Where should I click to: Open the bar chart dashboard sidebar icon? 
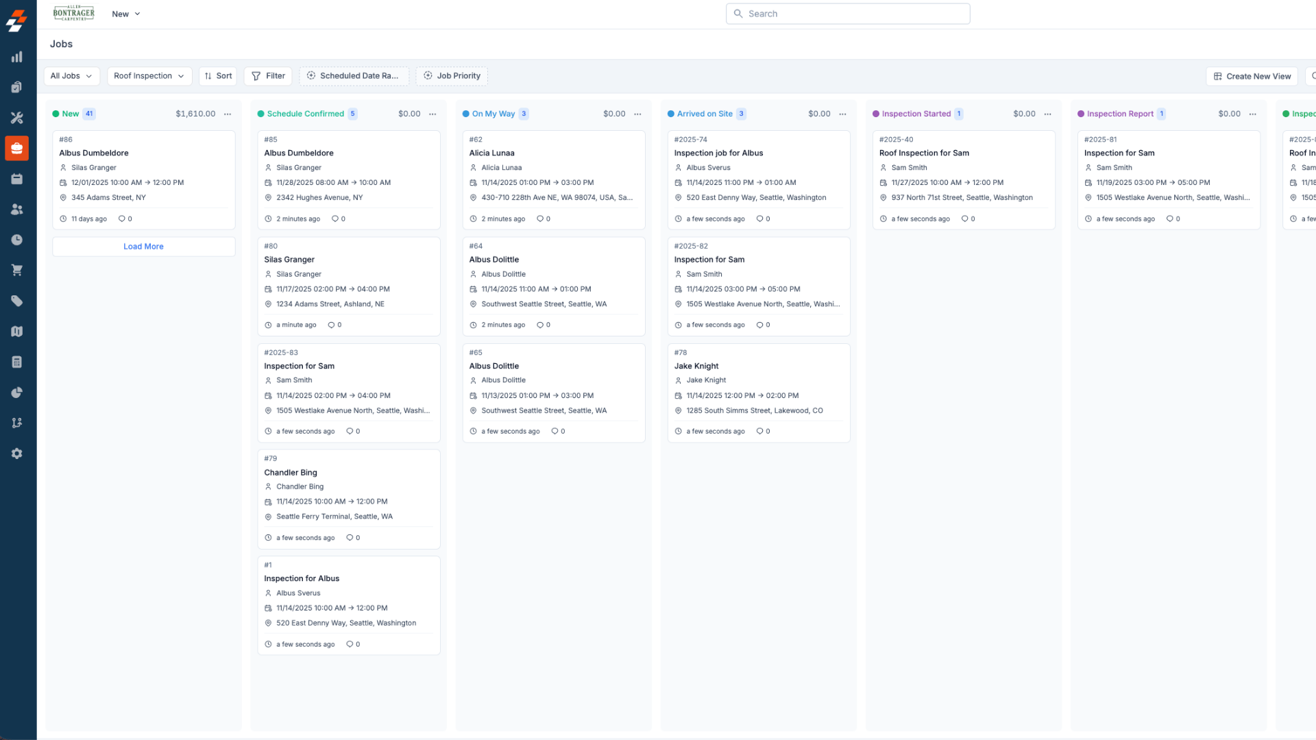tap(17, 57)
